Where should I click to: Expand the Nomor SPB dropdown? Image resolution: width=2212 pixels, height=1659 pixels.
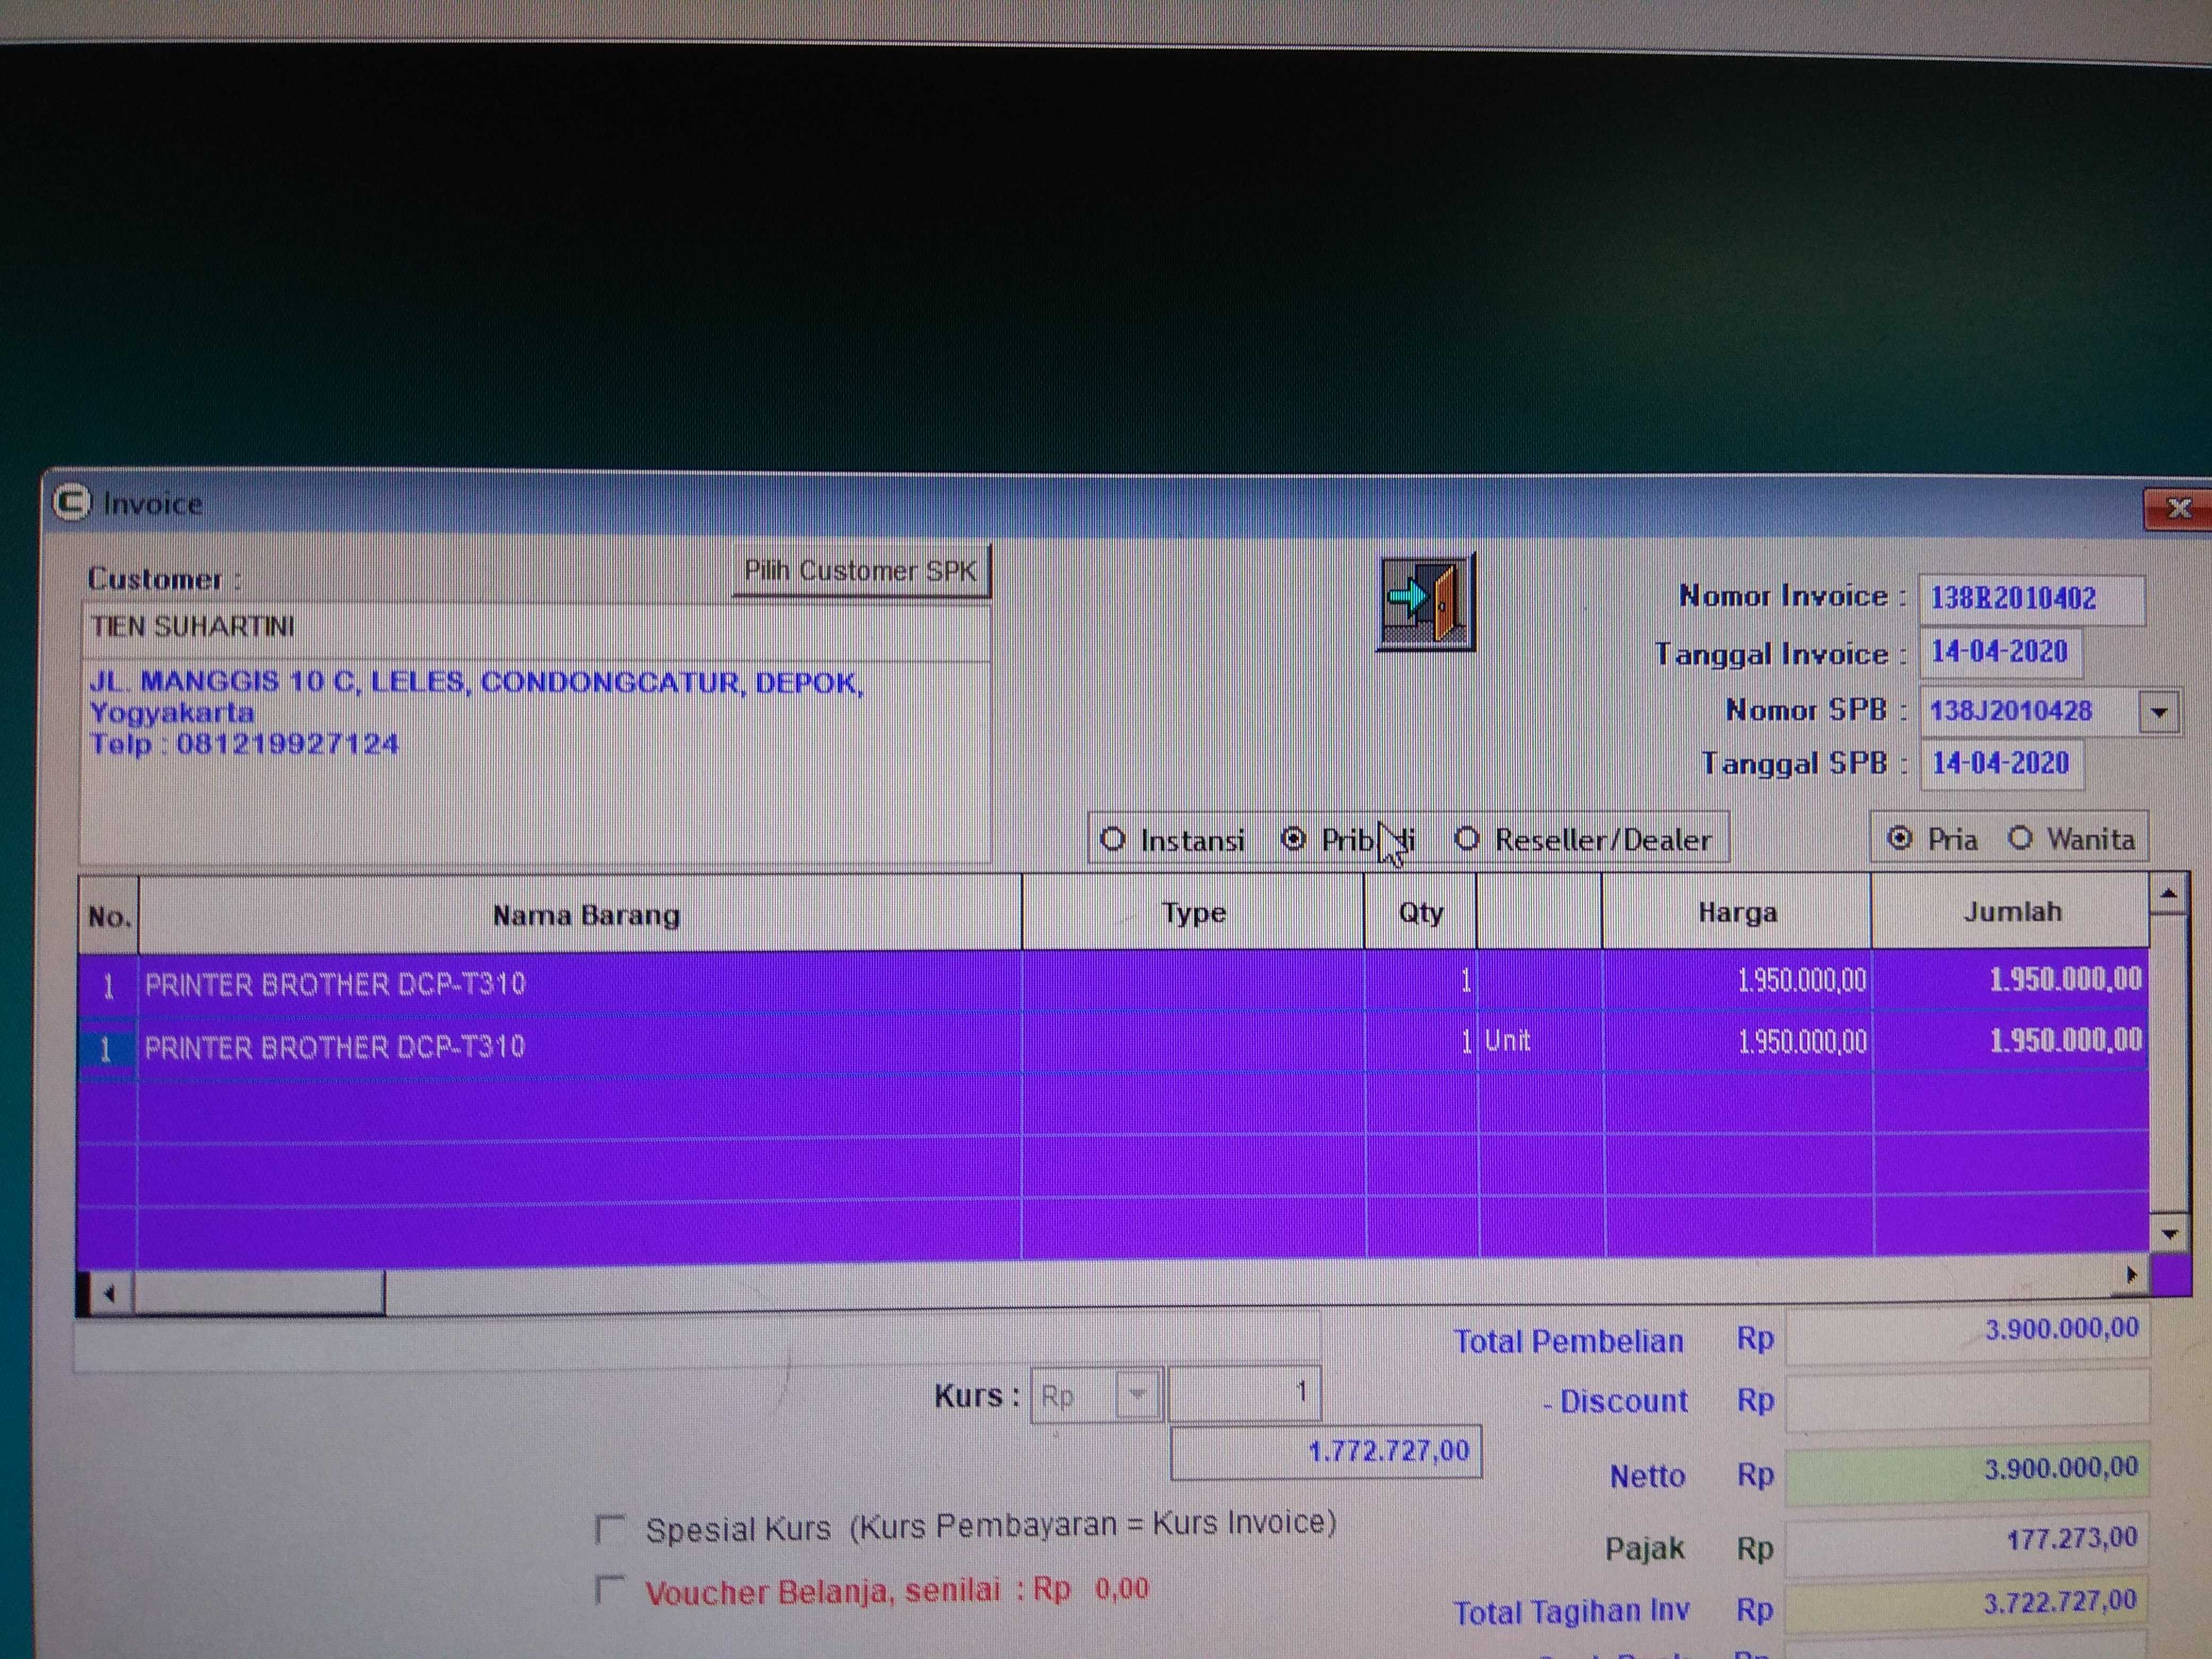click(x=2159, y=712)
